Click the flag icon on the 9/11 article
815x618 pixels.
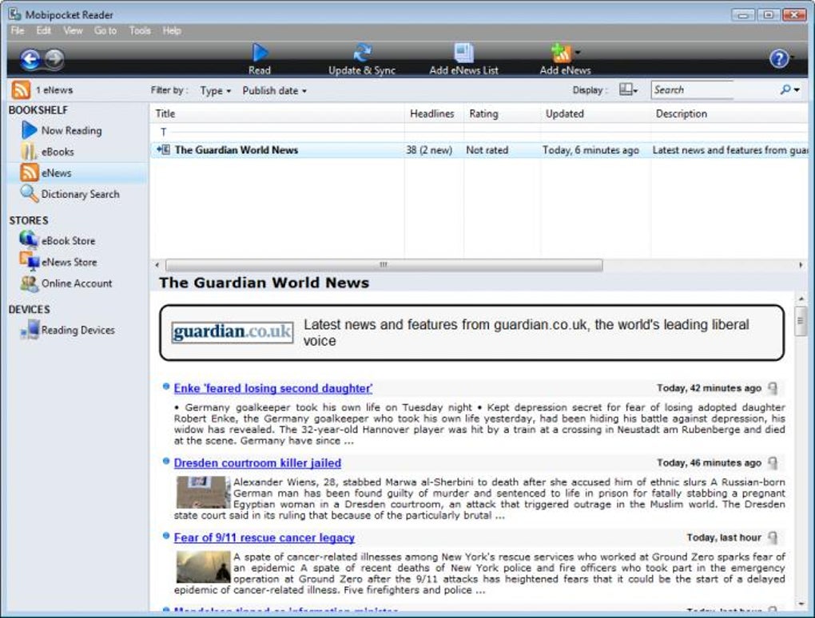click(x=773, y=537)
